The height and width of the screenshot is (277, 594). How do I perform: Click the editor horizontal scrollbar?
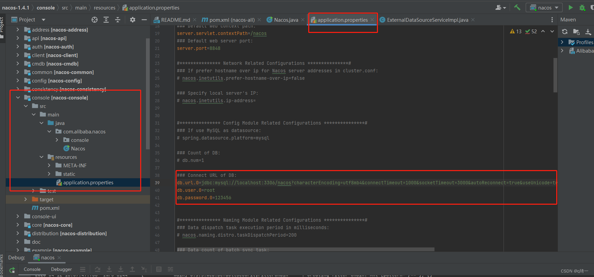(305, 250)
